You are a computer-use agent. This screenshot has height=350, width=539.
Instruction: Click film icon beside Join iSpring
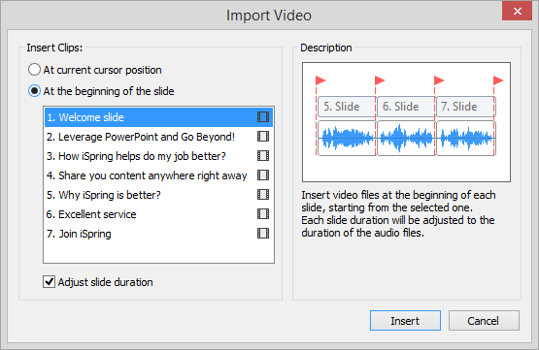[x=263, y=234]
